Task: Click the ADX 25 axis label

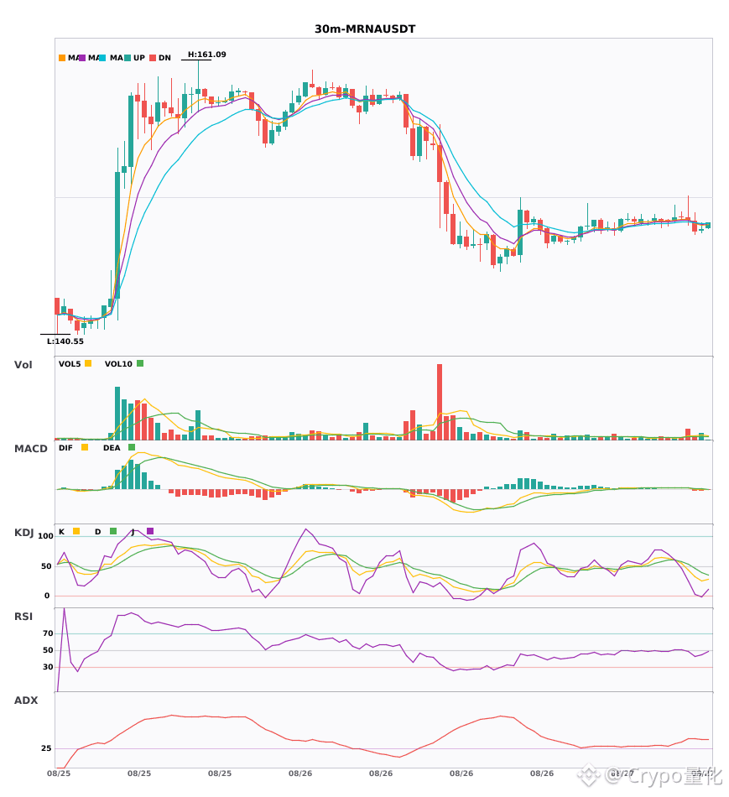Action: click(46, 748)
